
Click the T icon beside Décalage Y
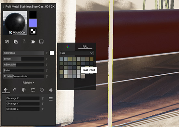(x=43, y=104)
